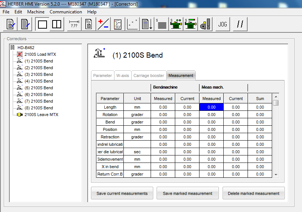The height and width of the screenshot is (212, 302).
Task: Click Save current measurements button
Action: (x=122, y=193)
